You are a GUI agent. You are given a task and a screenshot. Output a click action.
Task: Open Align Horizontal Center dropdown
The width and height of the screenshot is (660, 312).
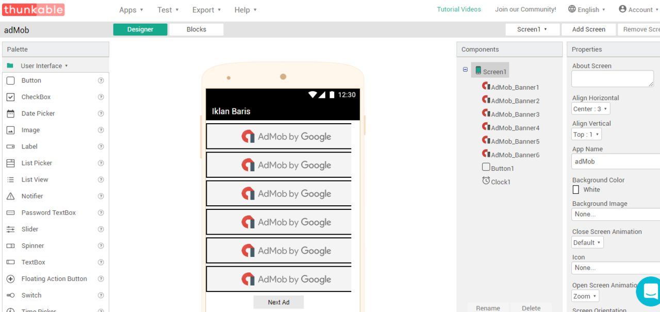click(590, 109)
